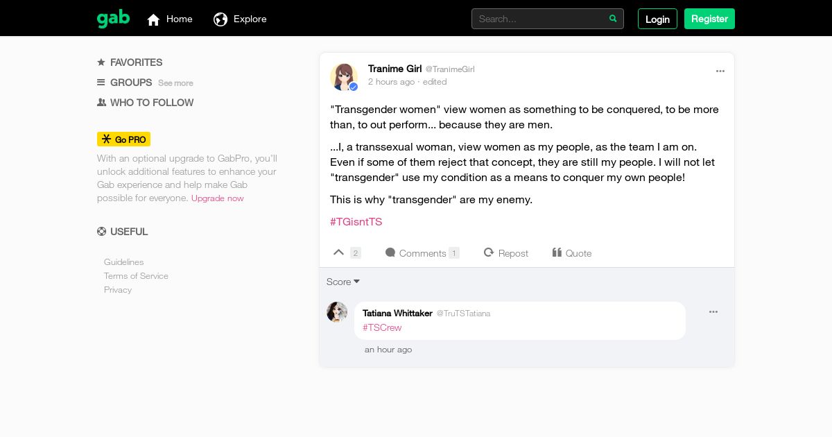Click the Home house icon
Viewport: 832px width, 437px height.
click(153, 19)
